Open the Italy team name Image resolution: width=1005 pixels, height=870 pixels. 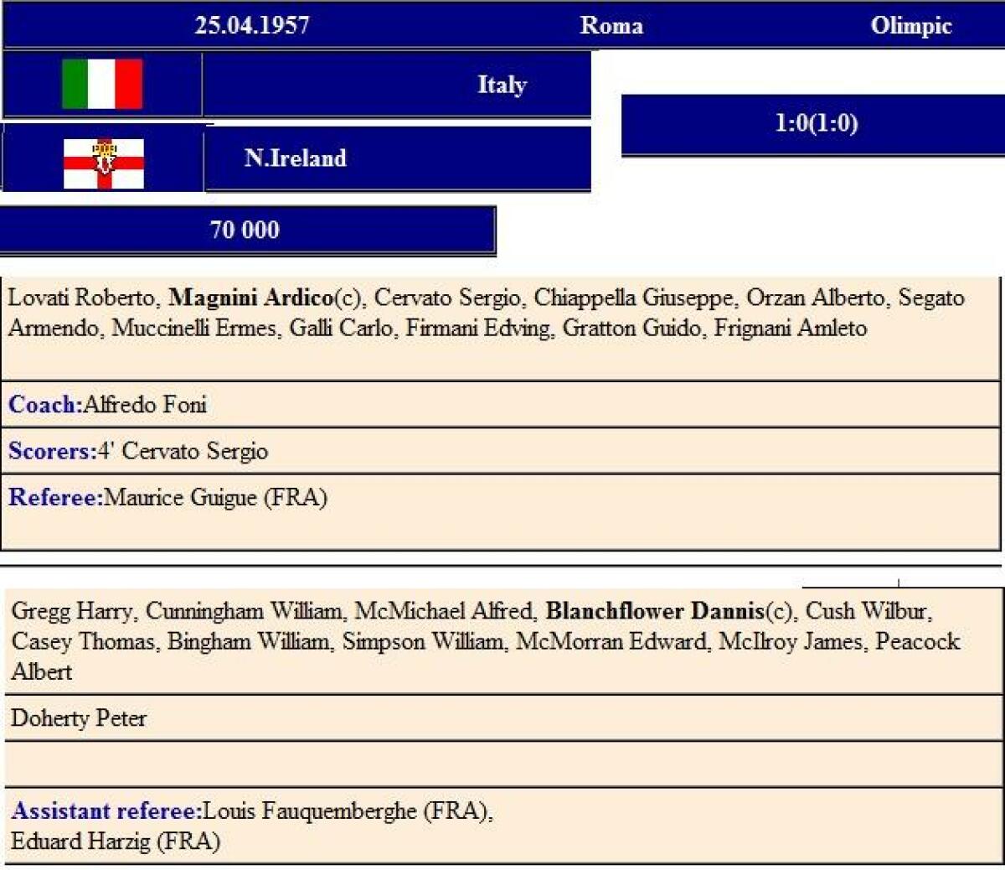click(x=502, y=85)
